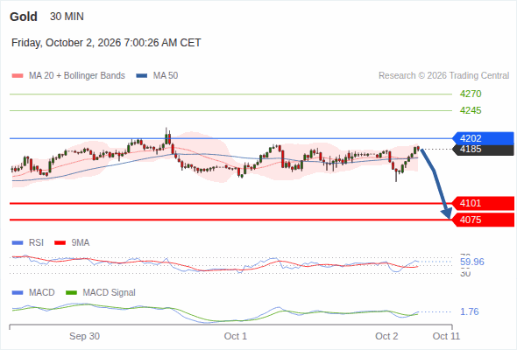Image resolution: width=517 pixels, height=350 pixels.
Task: Click the 9MA legend label
Action: click(x=81, y=243)
